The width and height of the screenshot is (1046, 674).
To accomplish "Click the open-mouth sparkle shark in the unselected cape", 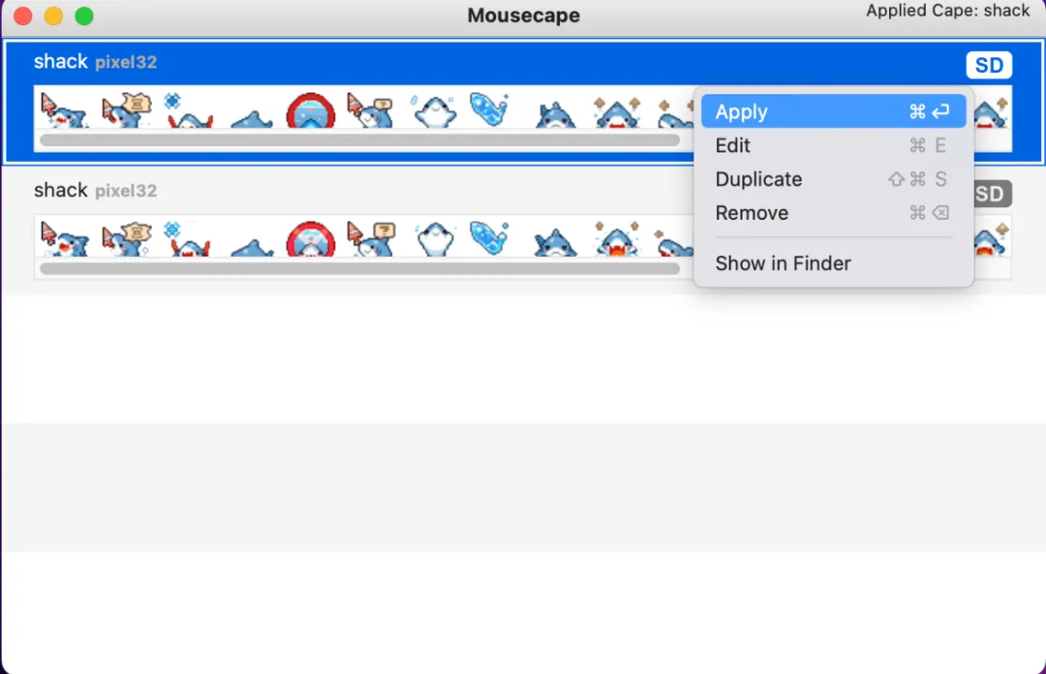I will point(616,240).
